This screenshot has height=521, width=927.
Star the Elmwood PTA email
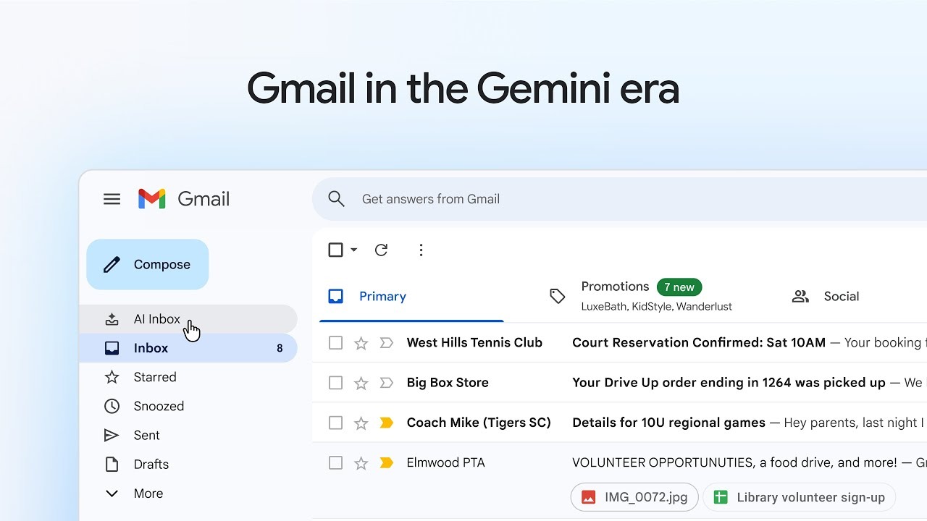click(x=361, y=463)
